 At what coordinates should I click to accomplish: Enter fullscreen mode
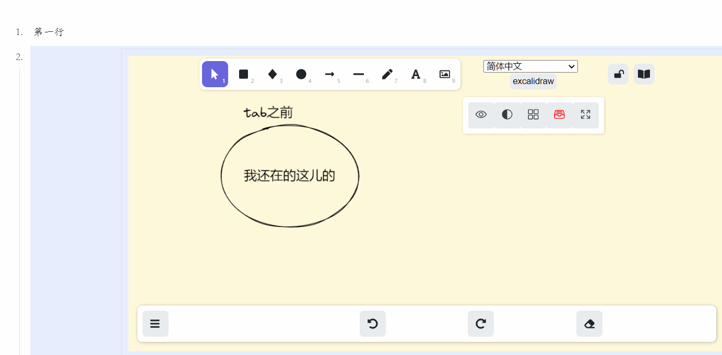pos(585,114)
